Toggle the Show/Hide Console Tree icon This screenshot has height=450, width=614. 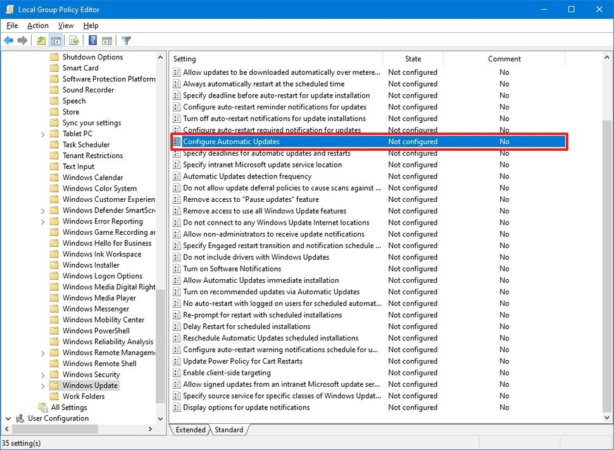(55, 40)
